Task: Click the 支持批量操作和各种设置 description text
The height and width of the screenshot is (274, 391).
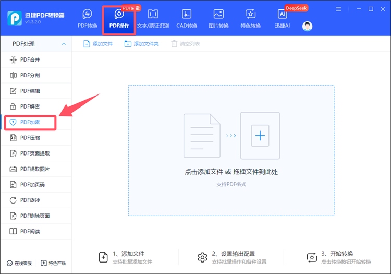Action: [239, 262]
